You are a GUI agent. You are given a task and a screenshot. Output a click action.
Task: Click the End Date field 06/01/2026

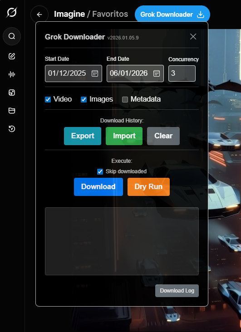click(135, 73)
